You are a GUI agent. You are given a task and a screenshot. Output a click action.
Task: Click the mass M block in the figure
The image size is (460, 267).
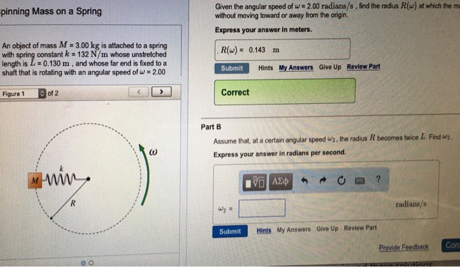tap(35, 181)
